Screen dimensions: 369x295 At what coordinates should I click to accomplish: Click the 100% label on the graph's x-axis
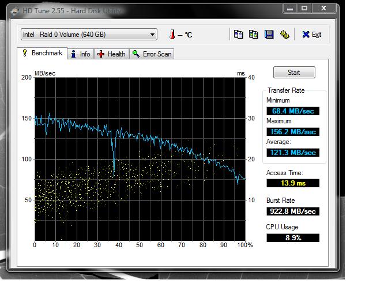(245, 245)
